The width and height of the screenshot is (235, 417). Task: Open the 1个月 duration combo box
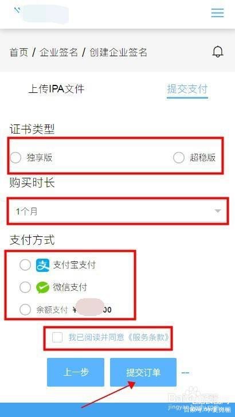117,212
